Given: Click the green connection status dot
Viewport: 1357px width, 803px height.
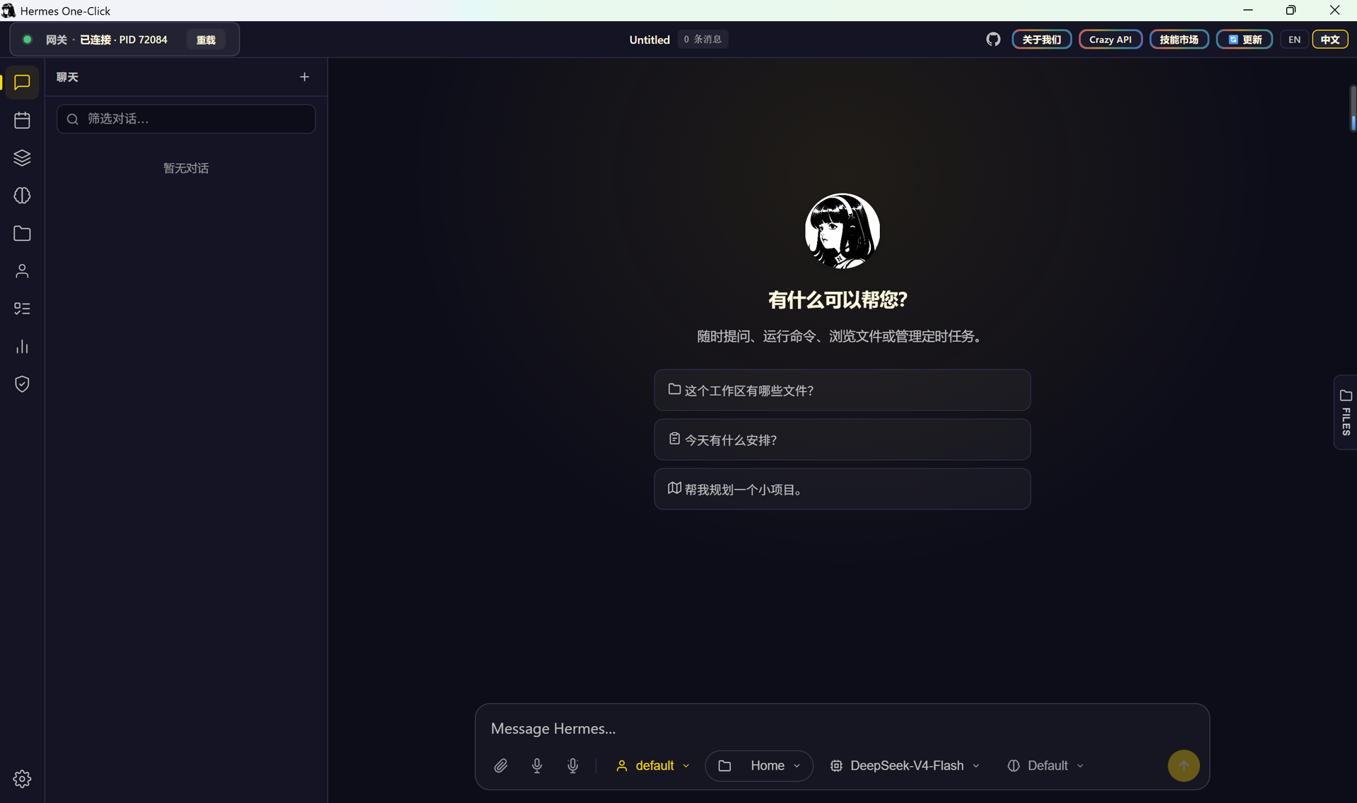Looking at the screenshot, I should coord(28,40).
